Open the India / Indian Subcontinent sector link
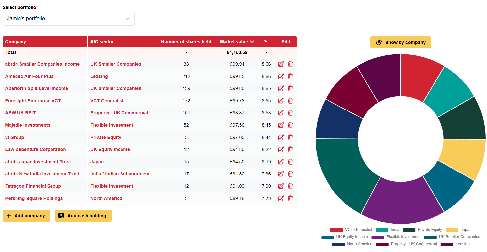487x252 pixels. [120, 174]
